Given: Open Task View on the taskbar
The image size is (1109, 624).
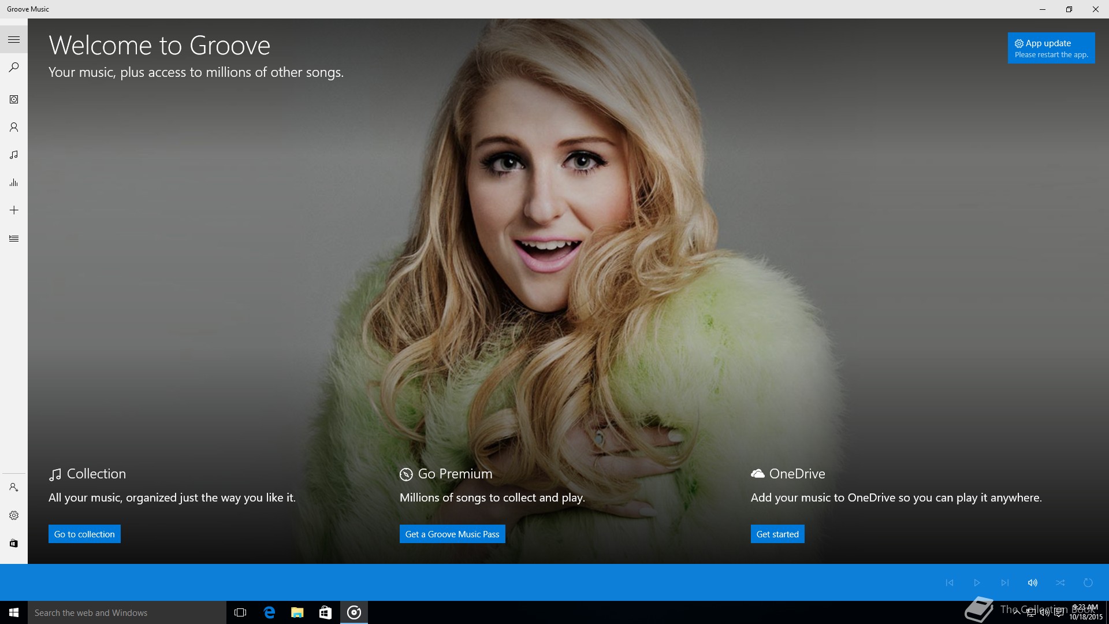Looking at the screenshot, I should 240,612.
